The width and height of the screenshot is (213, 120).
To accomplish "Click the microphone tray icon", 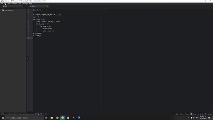I will (x=191, y=118).
